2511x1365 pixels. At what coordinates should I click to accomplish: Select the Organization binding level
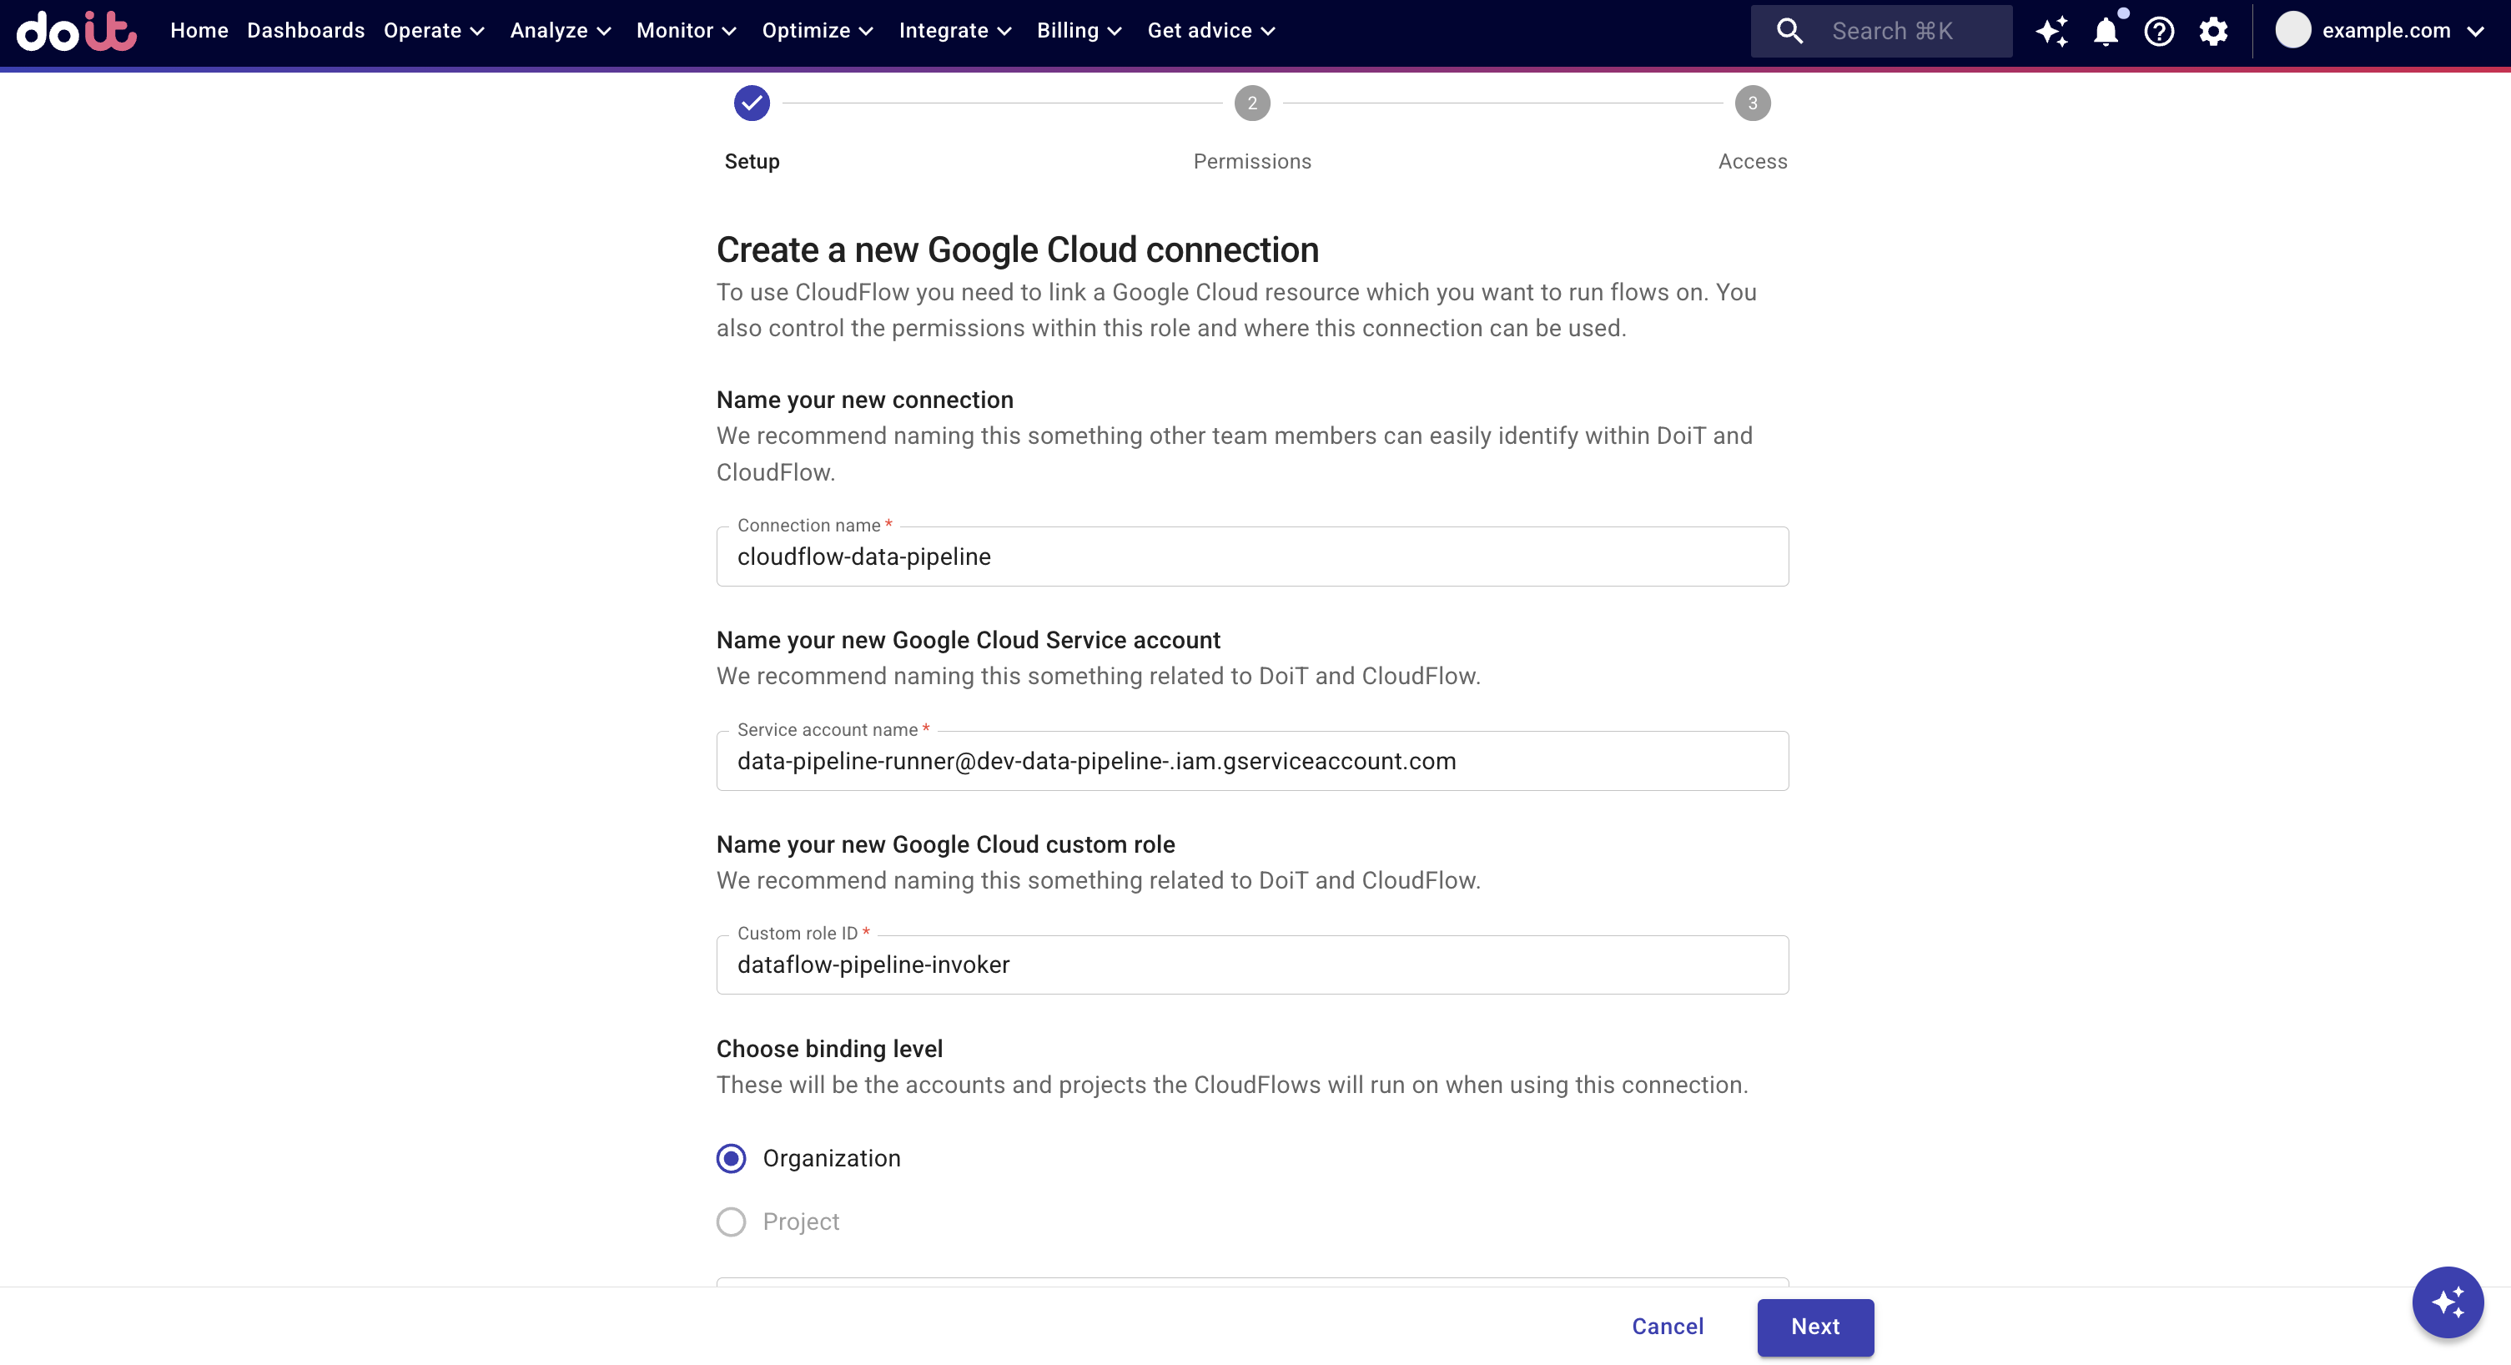731,1158
